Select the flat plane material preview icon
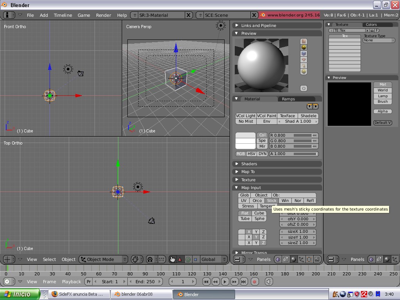 point(304,41)
